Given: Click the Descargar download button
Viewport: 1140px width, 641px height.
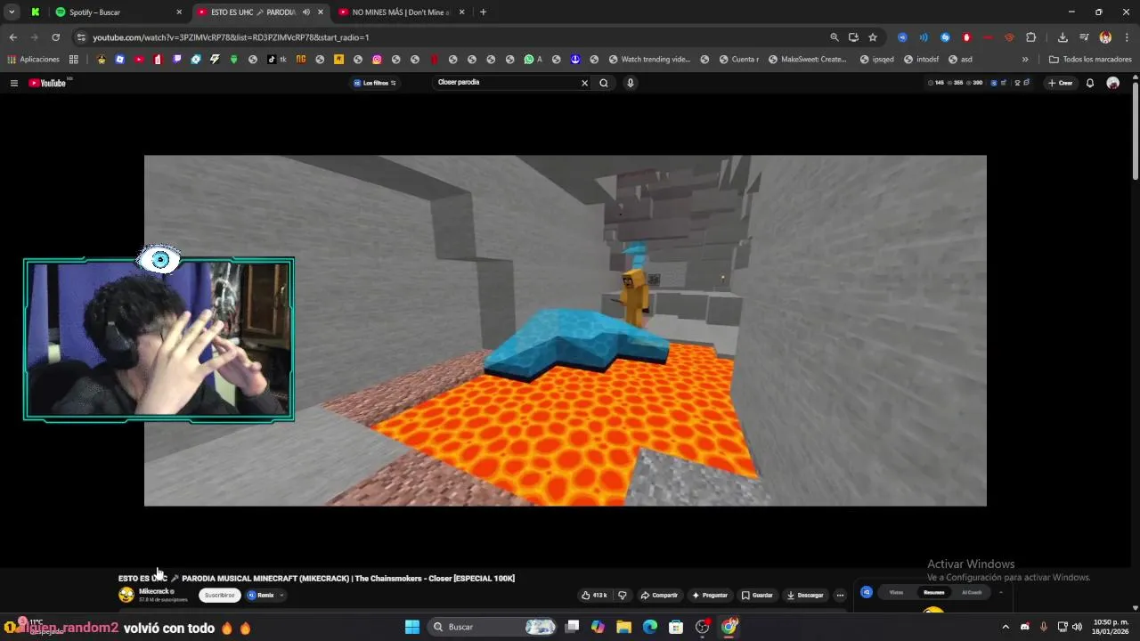Looking at the screenshot, I should click(x=805, y=595).
